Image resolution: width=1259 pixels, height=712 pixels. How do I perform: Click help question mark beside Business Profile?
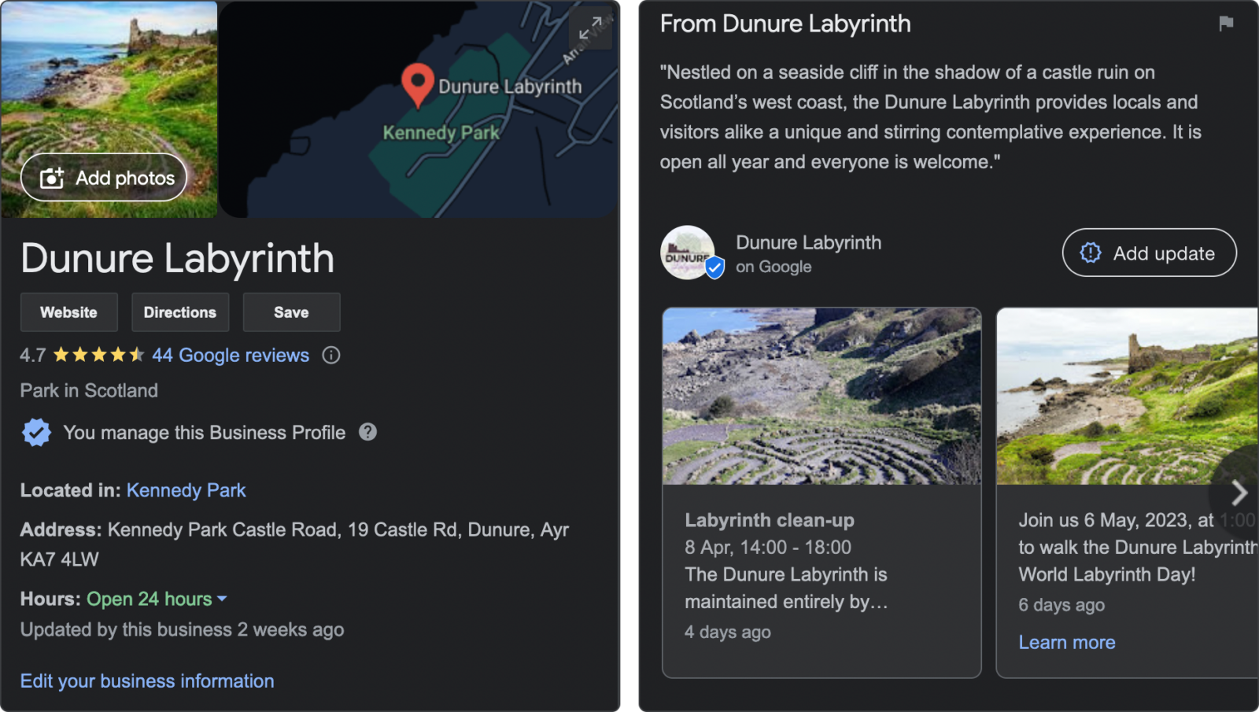coord(367,432)
